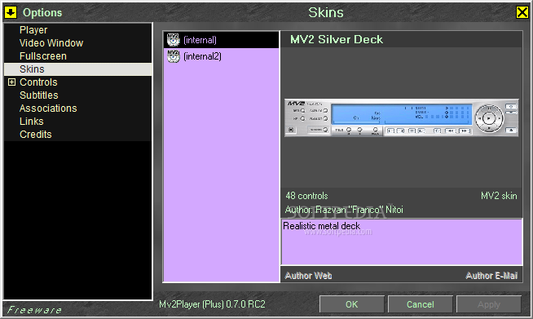Open the Controls options page

(38, 82)
